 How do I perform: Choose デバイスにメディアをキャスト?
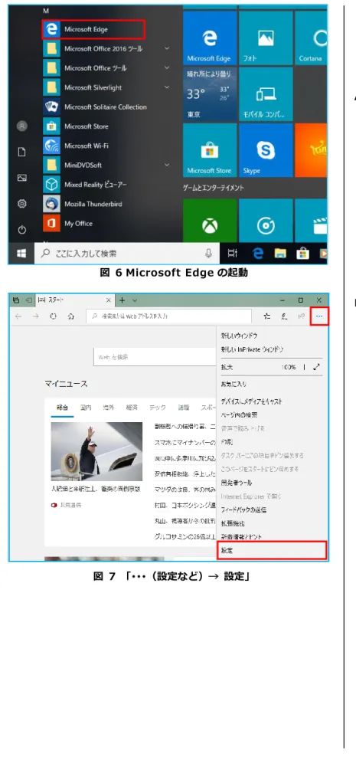[x=252, y=401]
